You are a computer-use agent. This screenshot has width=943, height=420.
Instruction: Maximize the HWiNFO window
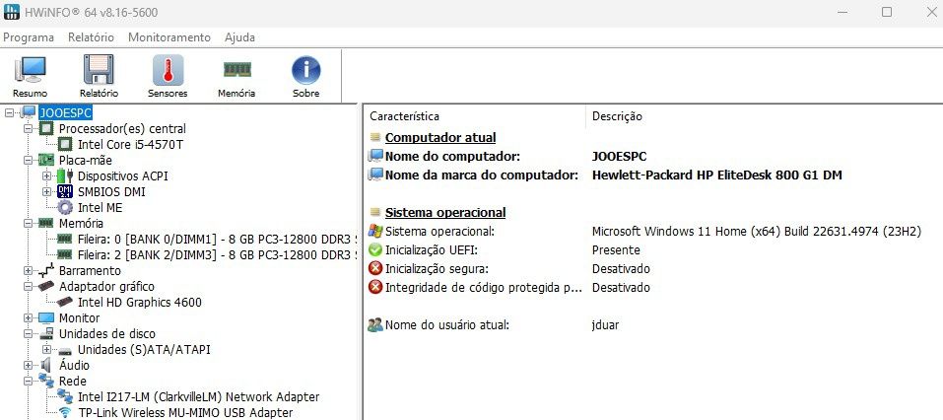pyautogui.click(x=887, y=12)
